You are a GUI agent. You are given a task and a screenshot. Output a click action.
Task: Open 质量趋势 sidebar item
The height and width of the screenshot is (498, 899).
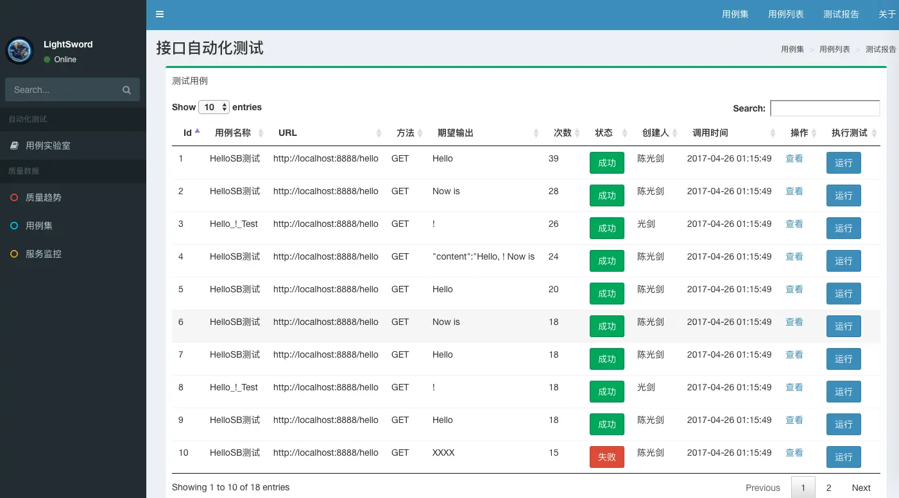[x=73, y=198]
